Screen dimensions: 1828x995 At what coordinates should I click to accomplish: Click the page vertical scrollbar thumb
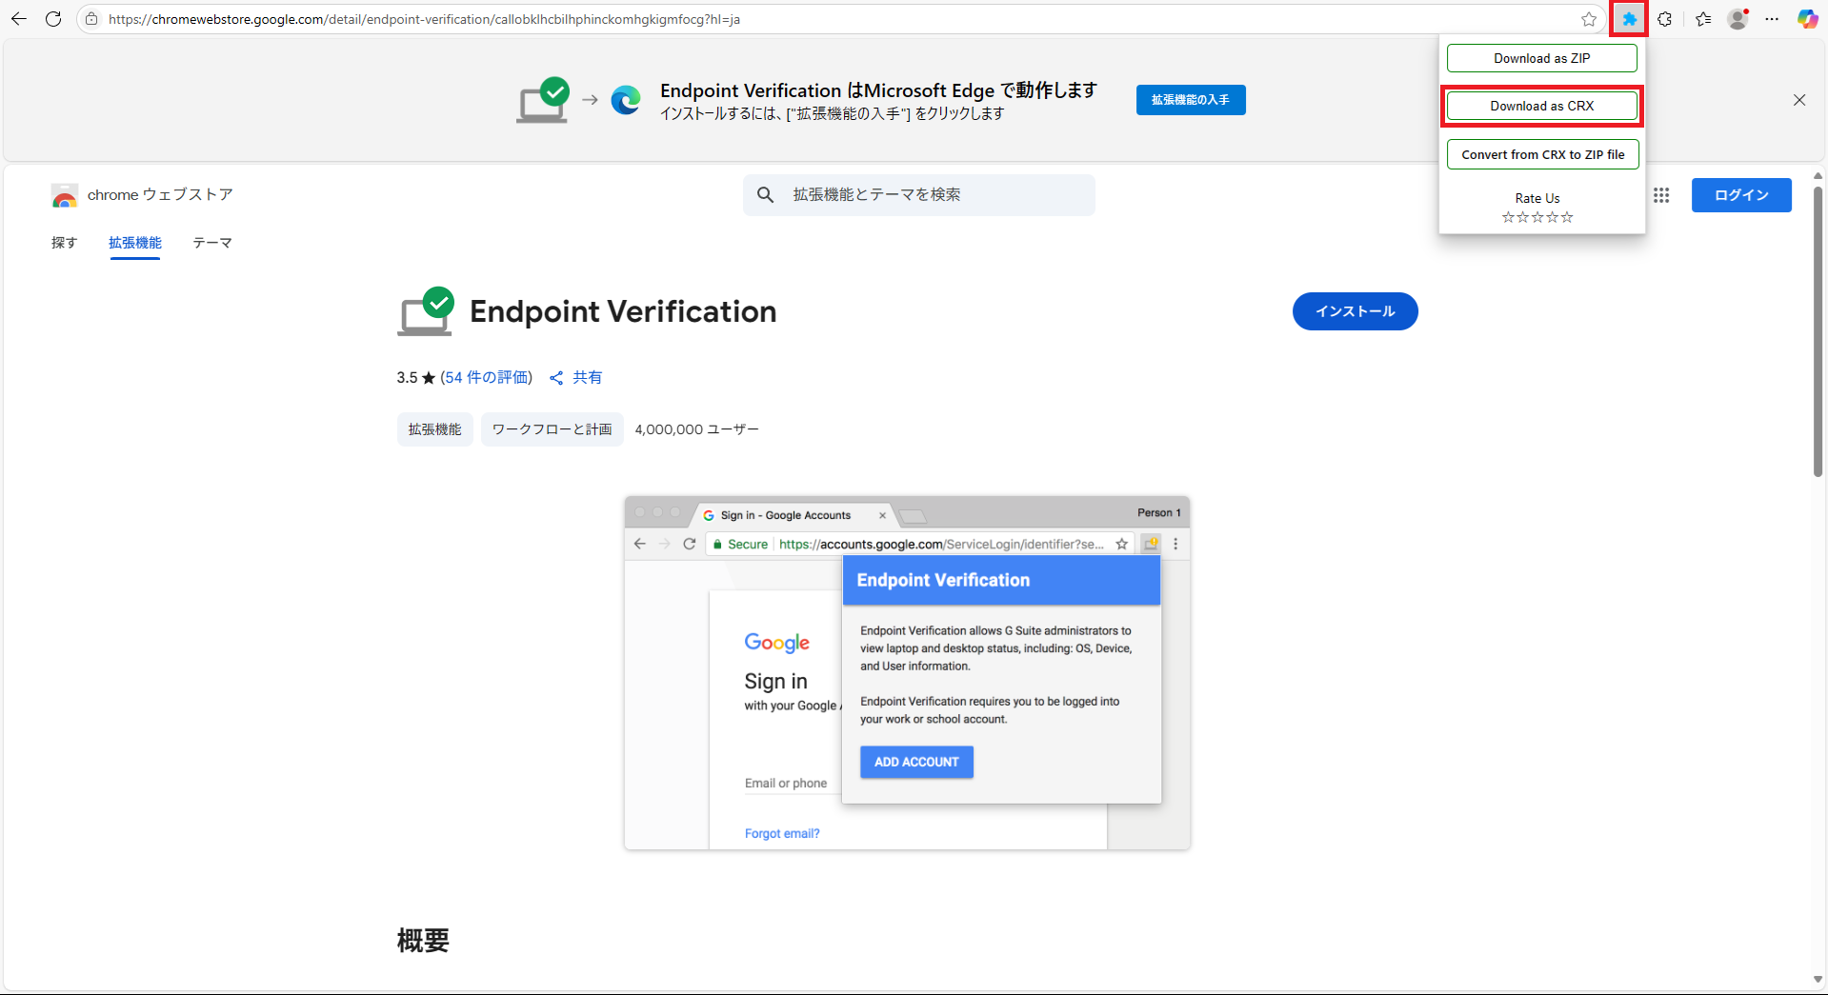pyautogui.click(x=1818, y=331)
